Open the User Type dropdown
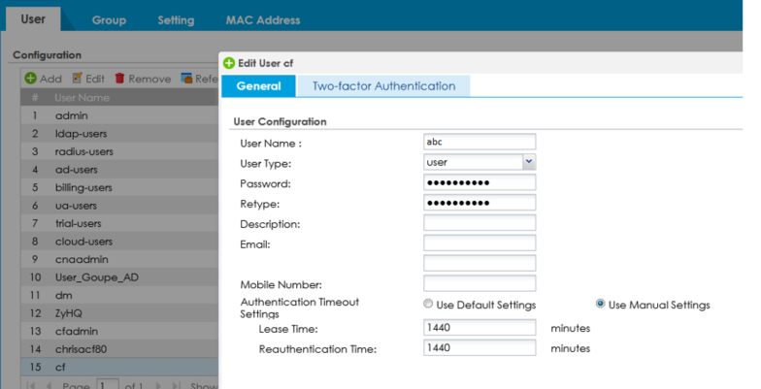The image size is (761, 389). [x=529, y=162]
